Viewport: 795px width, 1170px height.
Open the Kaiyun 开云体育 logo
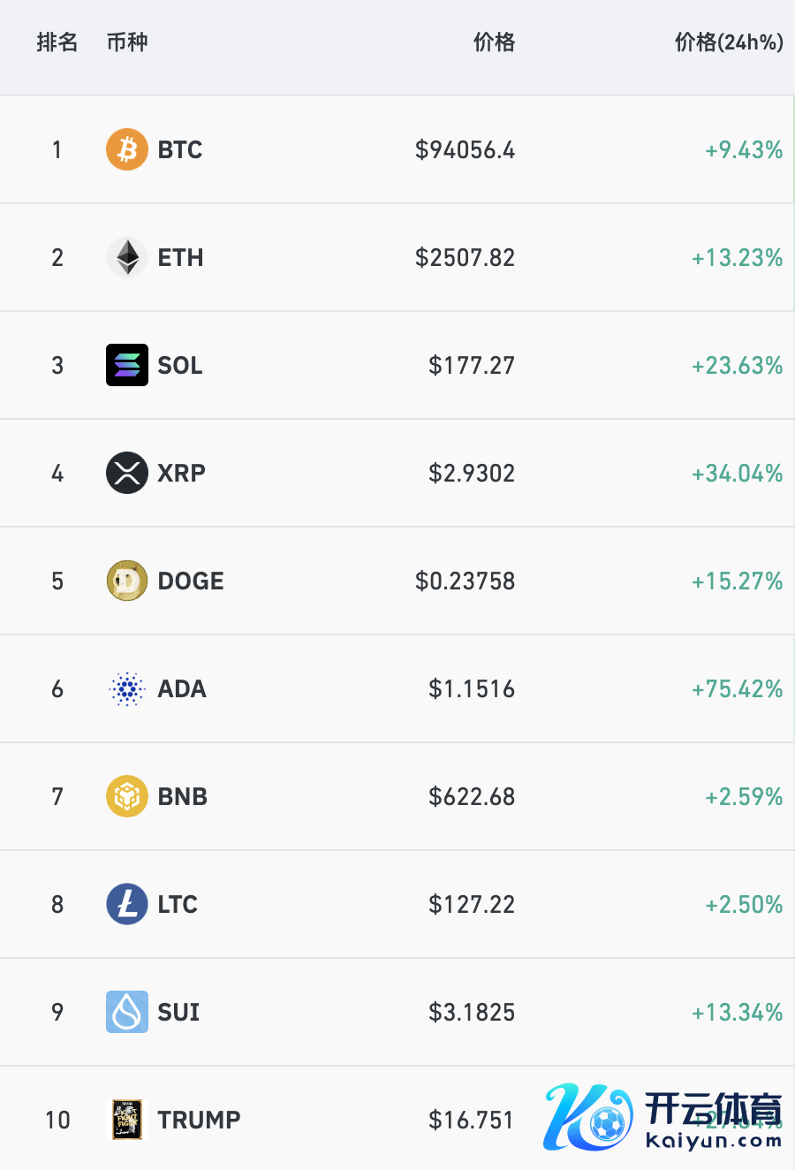click(662, 1119)
